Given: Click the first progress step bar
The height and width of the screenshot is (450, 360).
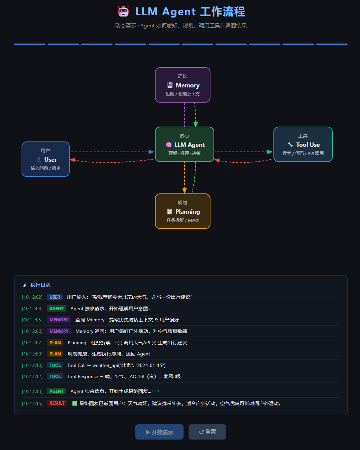Looking at the screenshot, I should [x=30, y=44].
